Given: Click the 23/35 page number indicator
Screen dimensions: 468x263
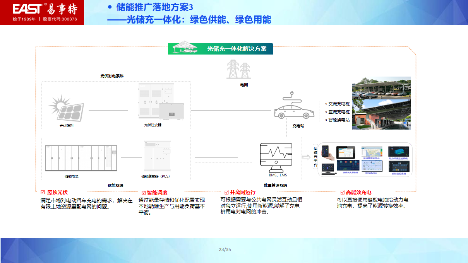Looking at the screenshot, I should (225, 249).
